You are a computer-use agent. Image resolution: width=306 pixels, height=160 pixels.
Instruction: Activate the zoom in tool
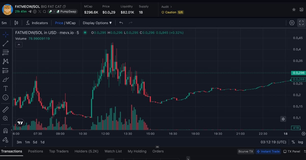5,118
